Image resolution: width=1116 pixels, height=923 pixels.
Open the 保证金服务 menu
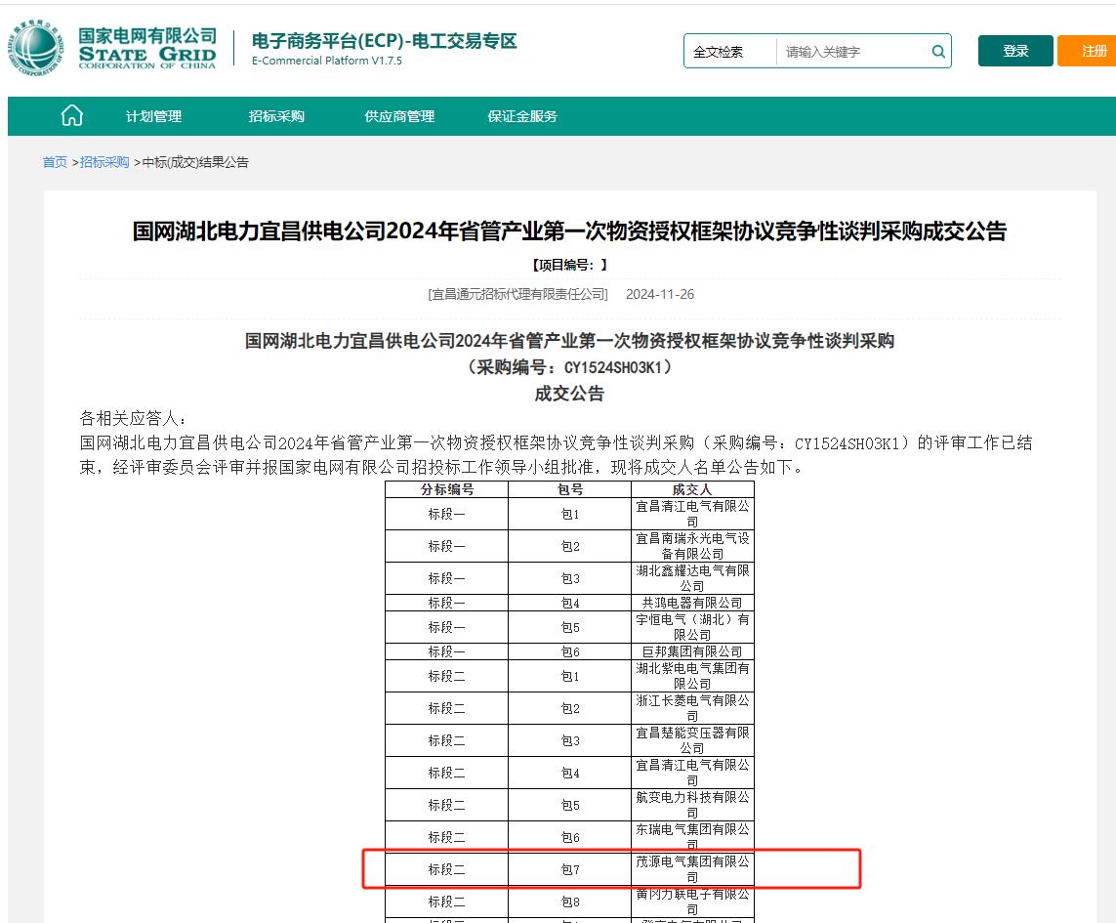[522, 116]
